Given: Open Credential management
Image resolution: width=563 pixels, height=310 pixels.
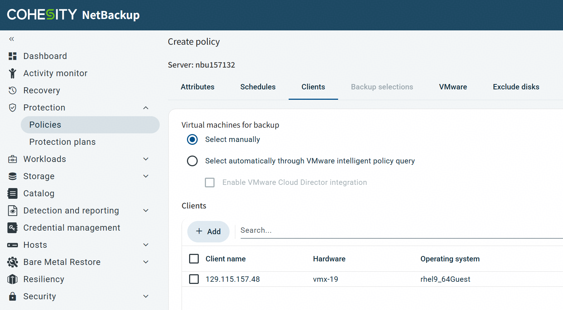Looking at the screenshot, I should point(72,228).
